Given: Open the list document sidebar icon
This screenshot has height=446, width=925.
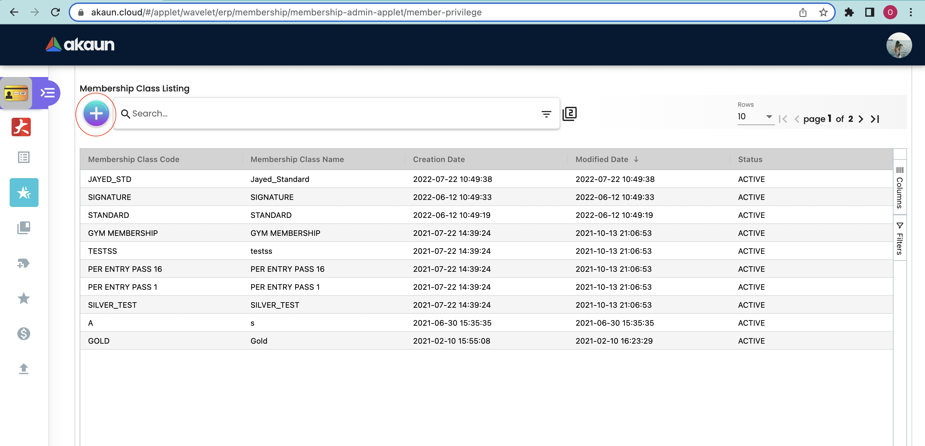Looking at the screenshot, I should pyautogui.click(x=24, y=157).
